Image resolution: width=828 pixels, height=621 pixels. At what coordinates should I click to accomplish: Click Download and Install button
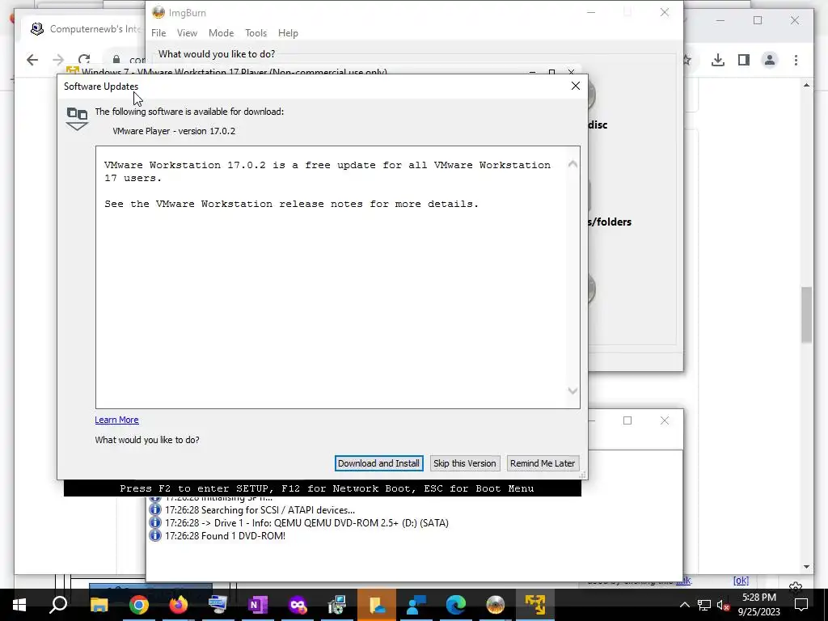(x=378, y=463)
